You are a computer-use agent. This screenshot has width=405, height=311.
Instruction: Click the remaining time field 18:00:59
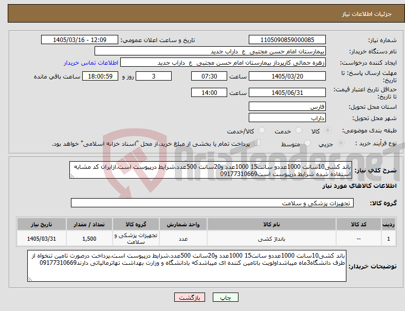(100, 76)
